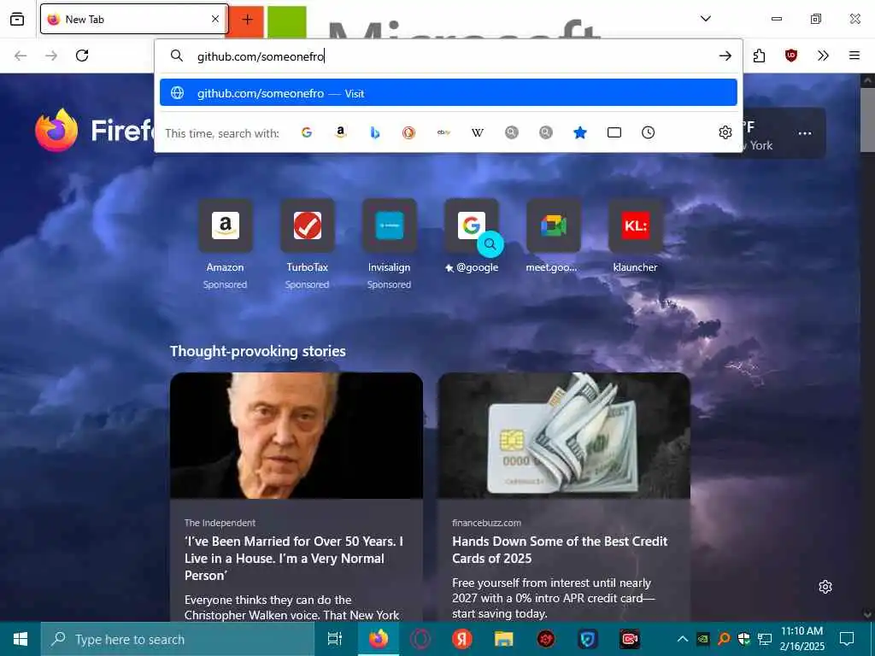
Task: Search this time with Amazon
Action: point(340,132)
